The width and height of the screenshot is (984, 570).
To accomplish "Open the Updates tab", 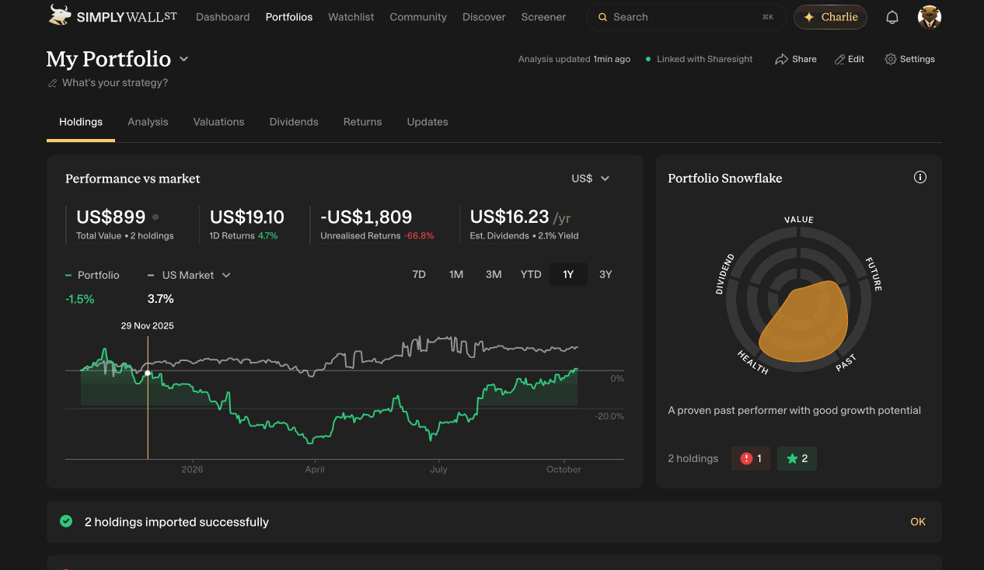I will (427, 122).
